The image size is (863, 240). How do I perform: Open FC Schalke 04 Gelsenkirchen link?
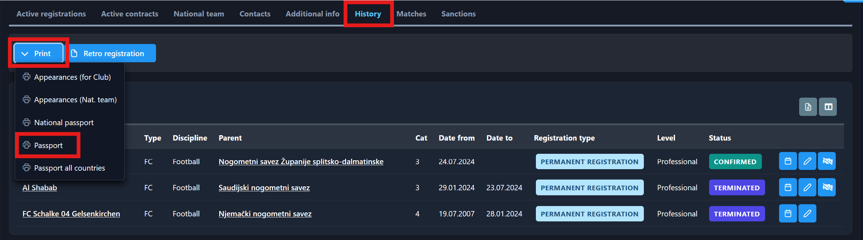tap(71, 214)
